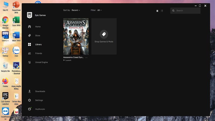Switch library to grid view
The height and width of the screenshot is (121, 215).
157,11
